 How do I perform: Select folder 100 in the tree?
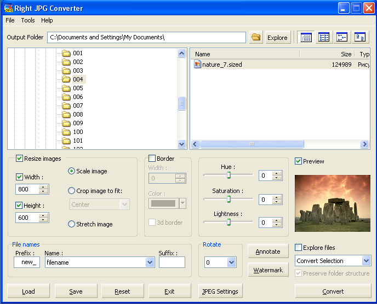78,132
